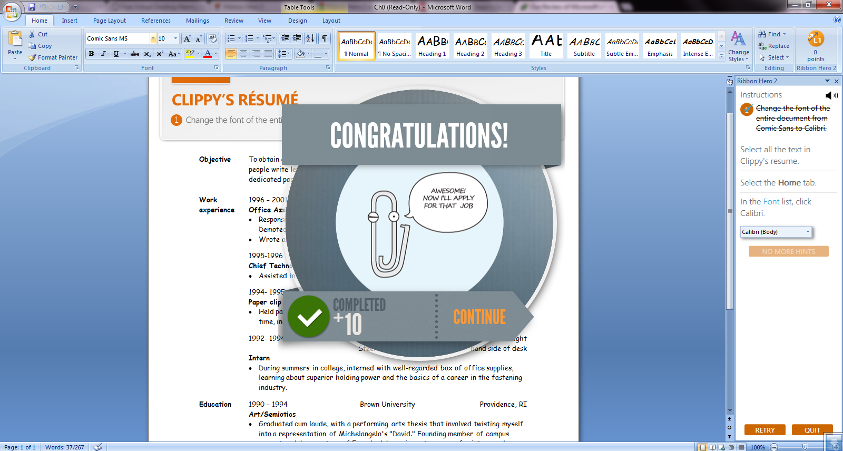Click the Ribbon Hero points badge icon
Viewport: 843px width, 451px height.
[x=815, y=40]
